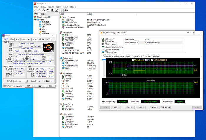206x140 pixels.
Task: Click the Ryzen logo in CPU-Z
Action: [x=48, y=47]
